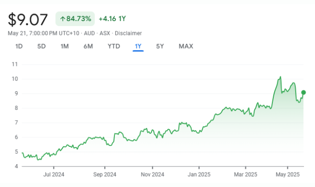
Task: Click the Jul 2024 axis label
Action: click(53, 174)
